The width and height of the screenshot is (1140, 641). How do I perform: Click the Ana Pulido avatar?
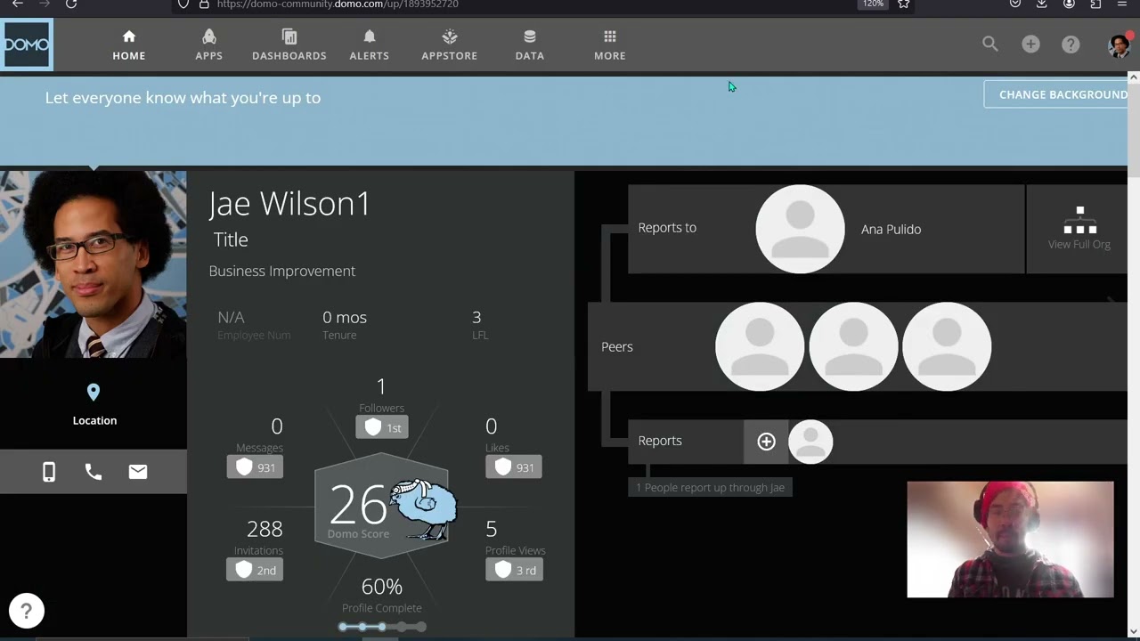click(x=800, y=229)
